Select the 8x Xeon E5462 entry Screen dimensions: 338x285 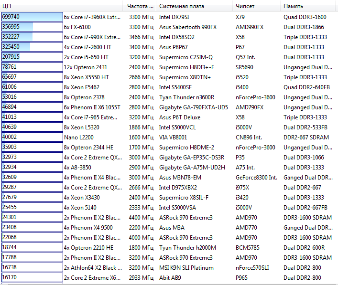pos(81,87)
